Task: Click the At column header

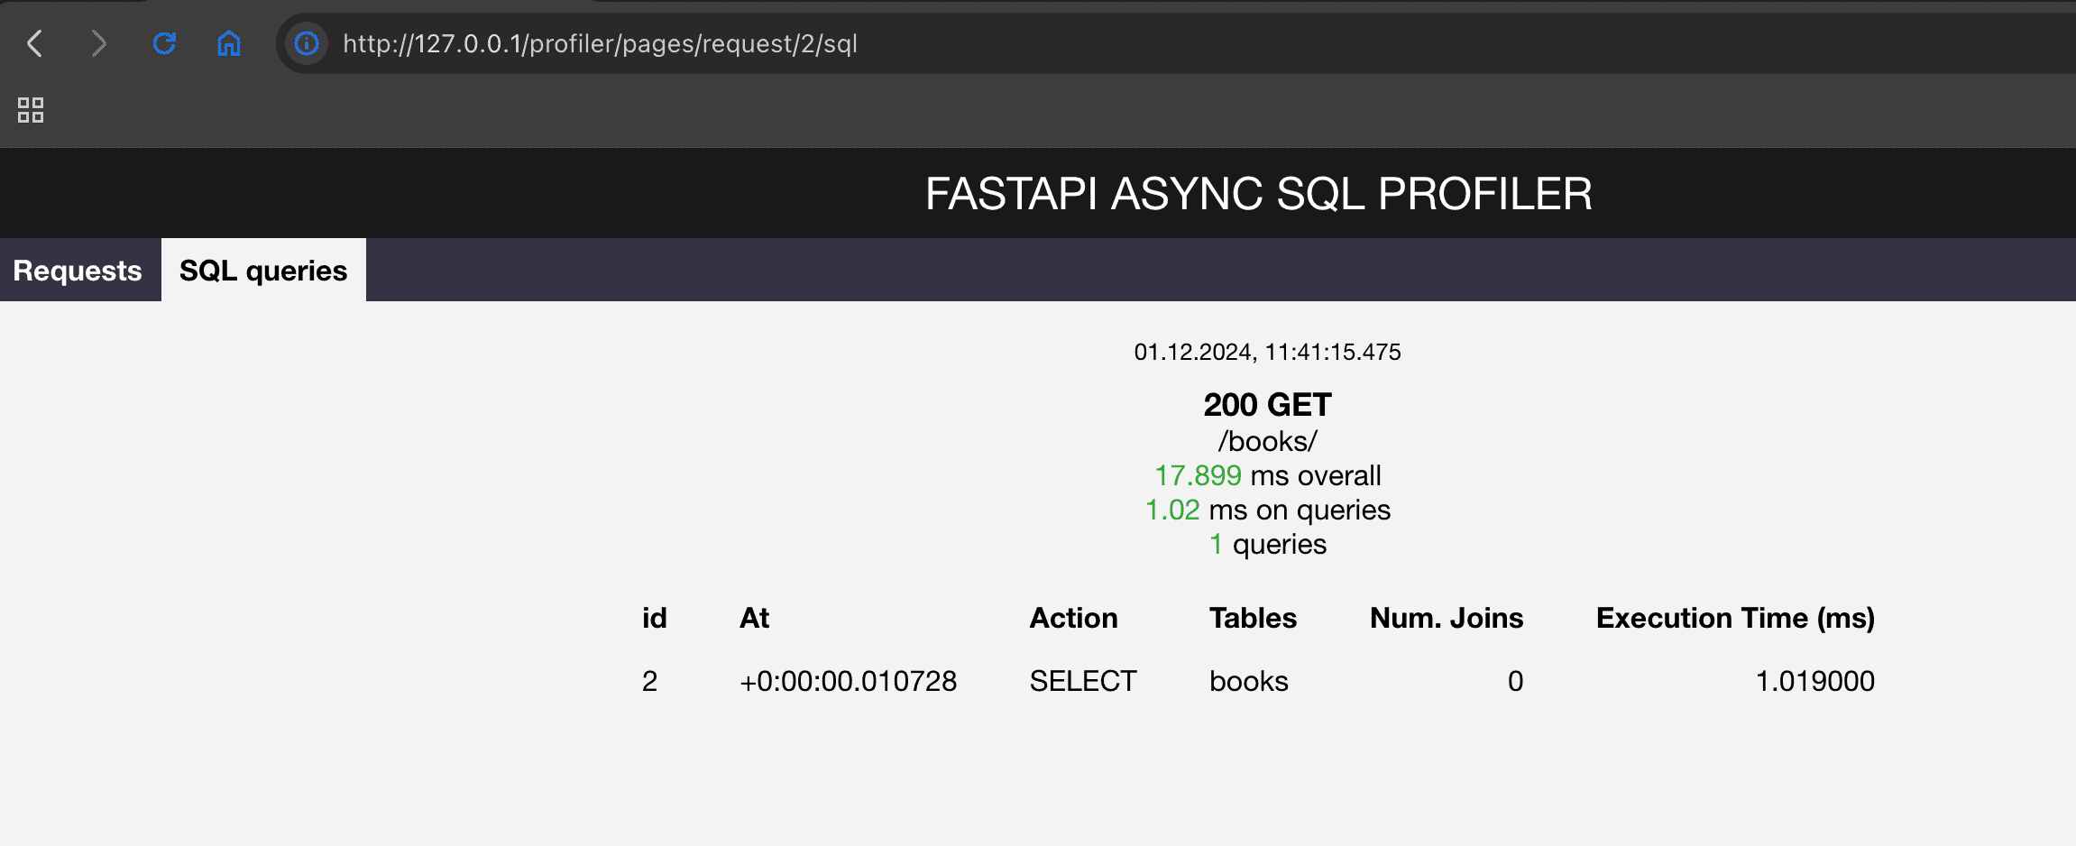Action: point(755,618)
